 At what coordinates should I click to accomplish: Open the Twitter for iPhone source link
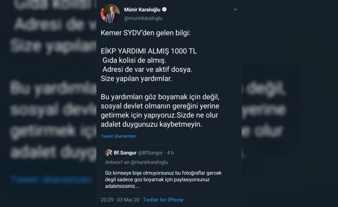coord(163,200)
